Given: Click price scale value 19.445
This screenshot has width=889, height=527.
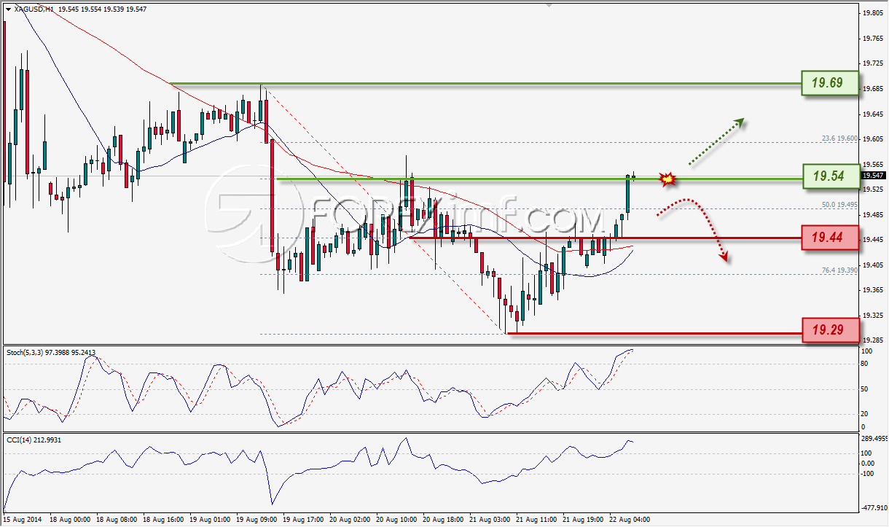Looking at the screenshot, I should [x=872, y=240].
